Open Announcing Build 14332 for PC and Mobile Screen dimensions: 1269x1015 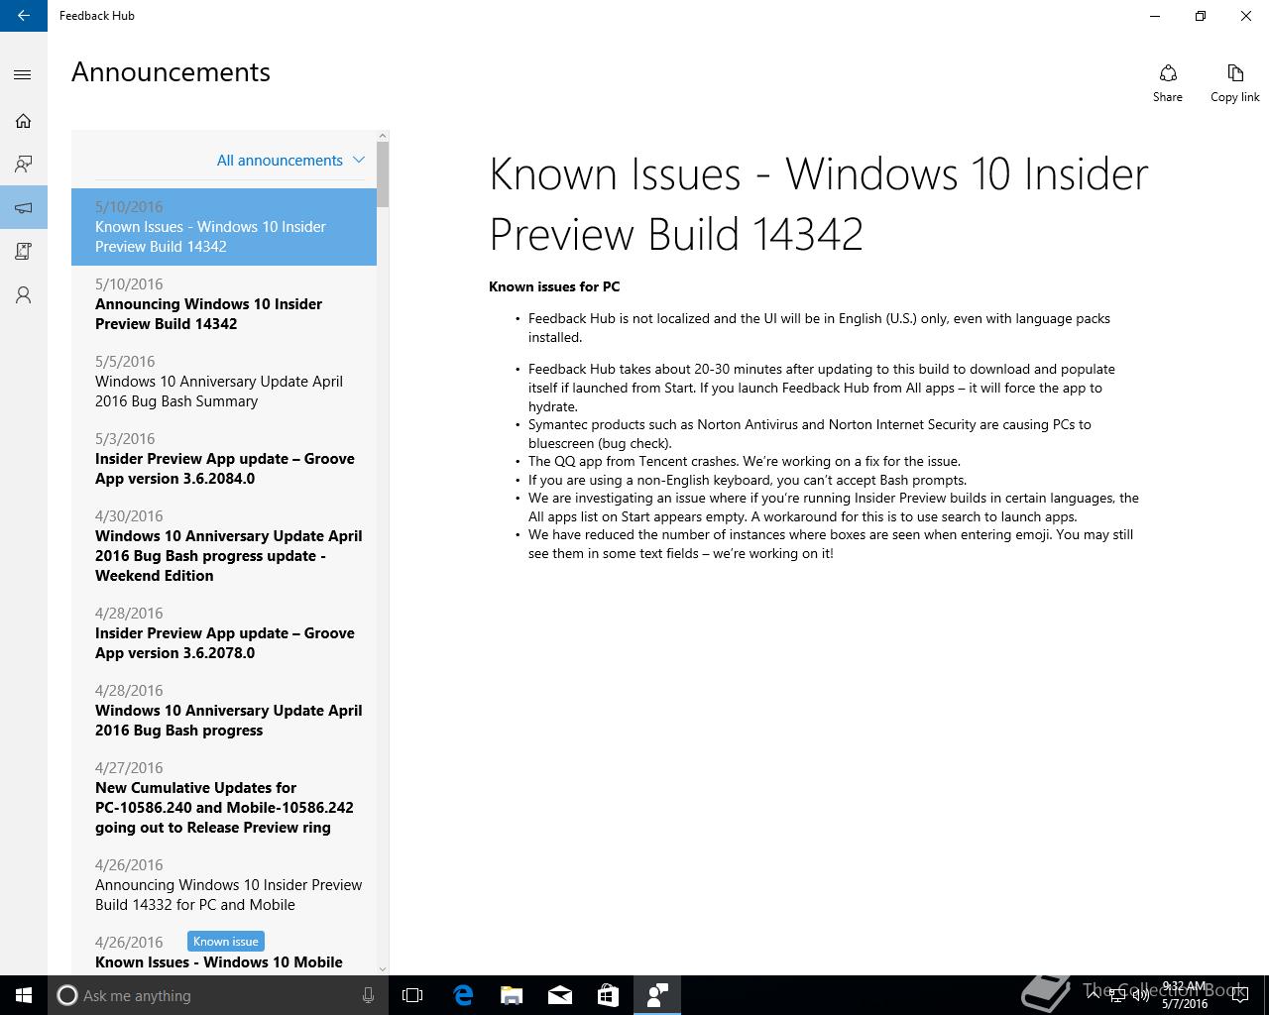pos(224,885)
